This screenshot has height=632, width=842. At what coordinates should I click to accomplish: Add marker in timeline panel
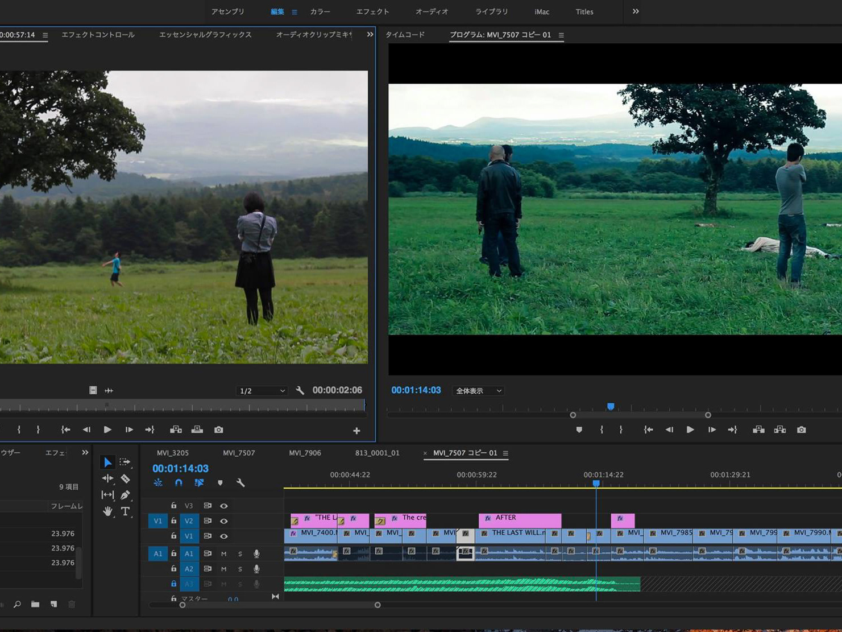point(220,482)
